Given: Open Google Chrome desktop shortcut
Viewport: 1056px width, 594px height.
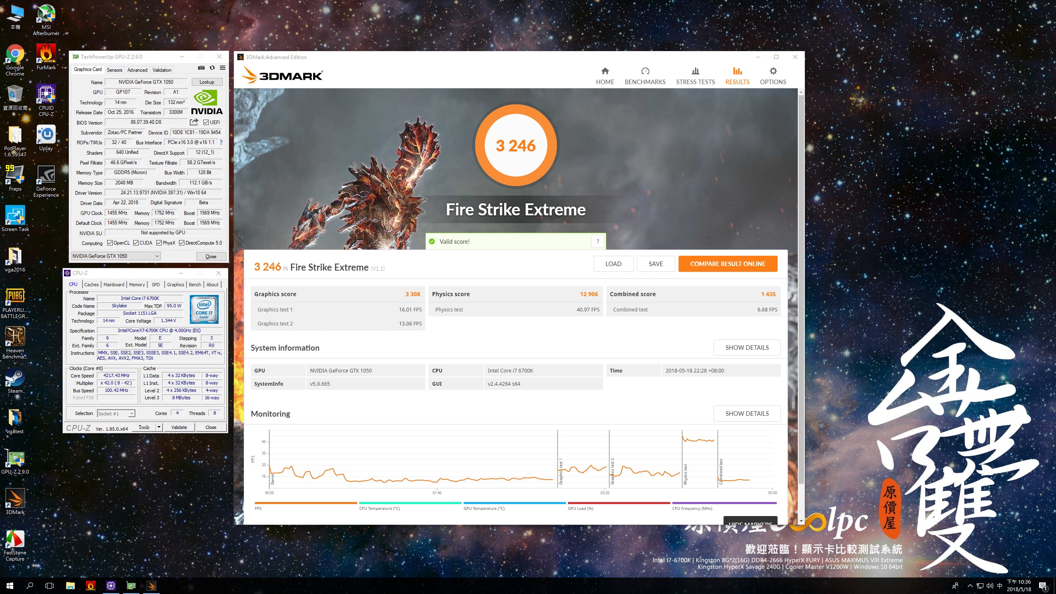Looking at the screenshot, I should click(x=15, y=60).
